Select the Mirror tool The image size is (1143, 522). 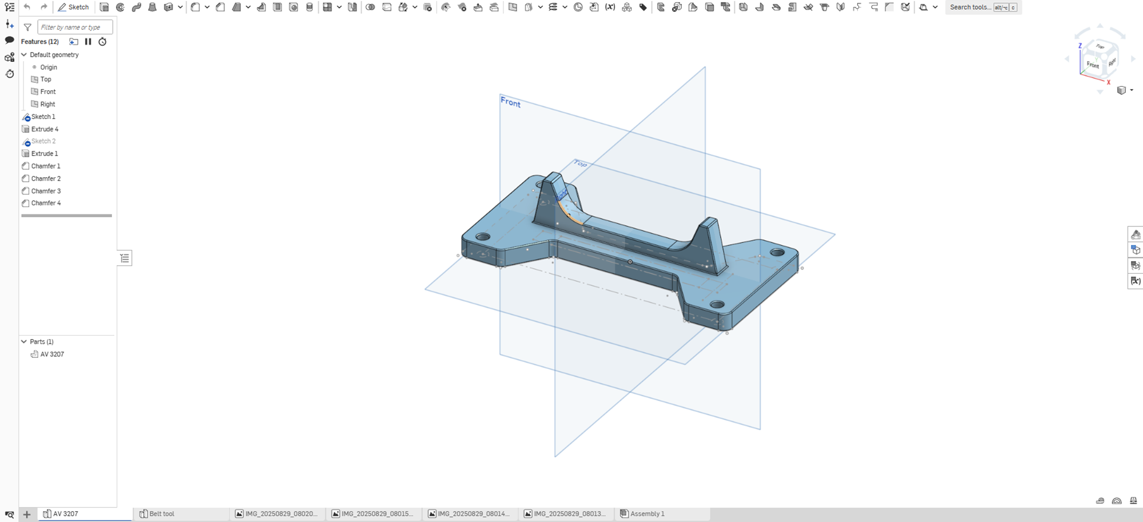coord(353,7)
